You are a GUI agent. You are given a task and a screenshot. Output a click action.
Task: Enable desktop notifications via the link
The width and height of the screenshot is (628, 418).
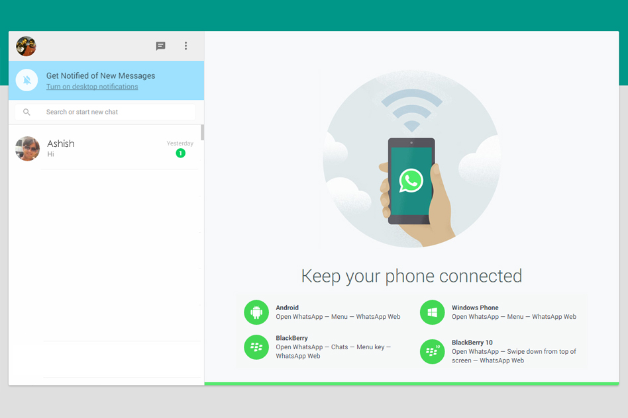click(x=92, y=87)
